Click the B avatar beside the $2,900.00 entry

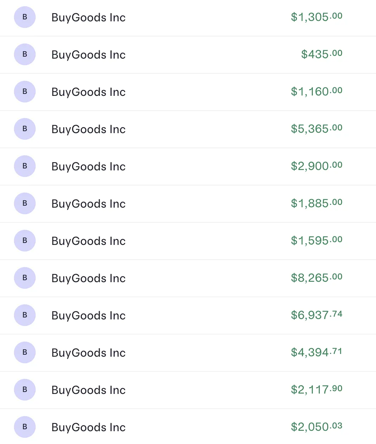pos(24,166)
